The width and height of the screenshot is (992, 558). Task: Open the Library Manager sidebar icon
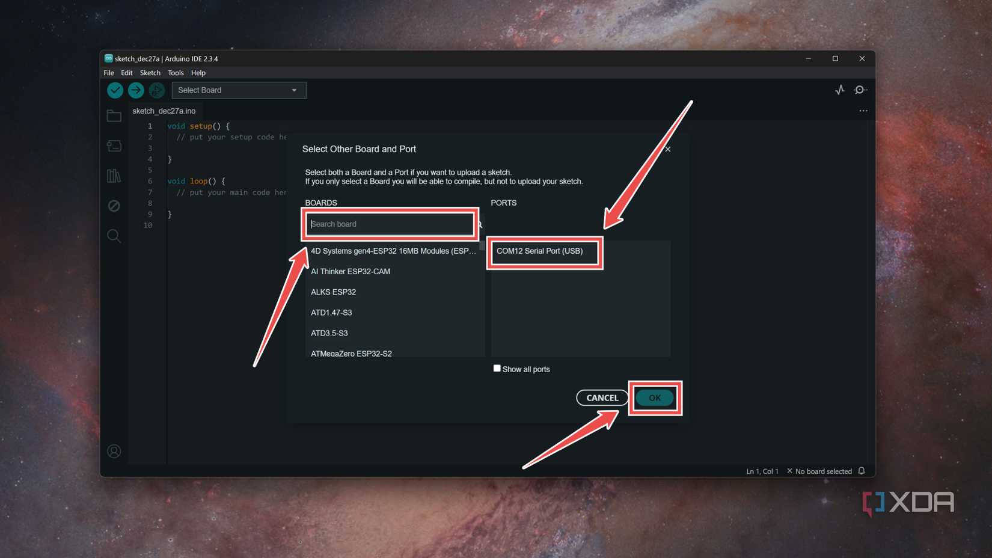114,176
